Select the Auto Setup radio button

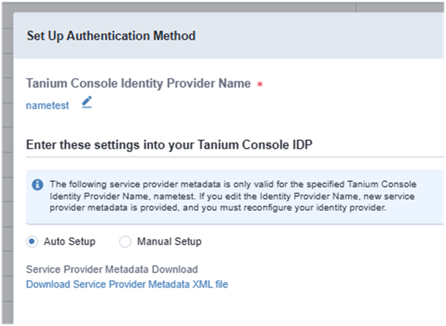click(x=32, y=241)
